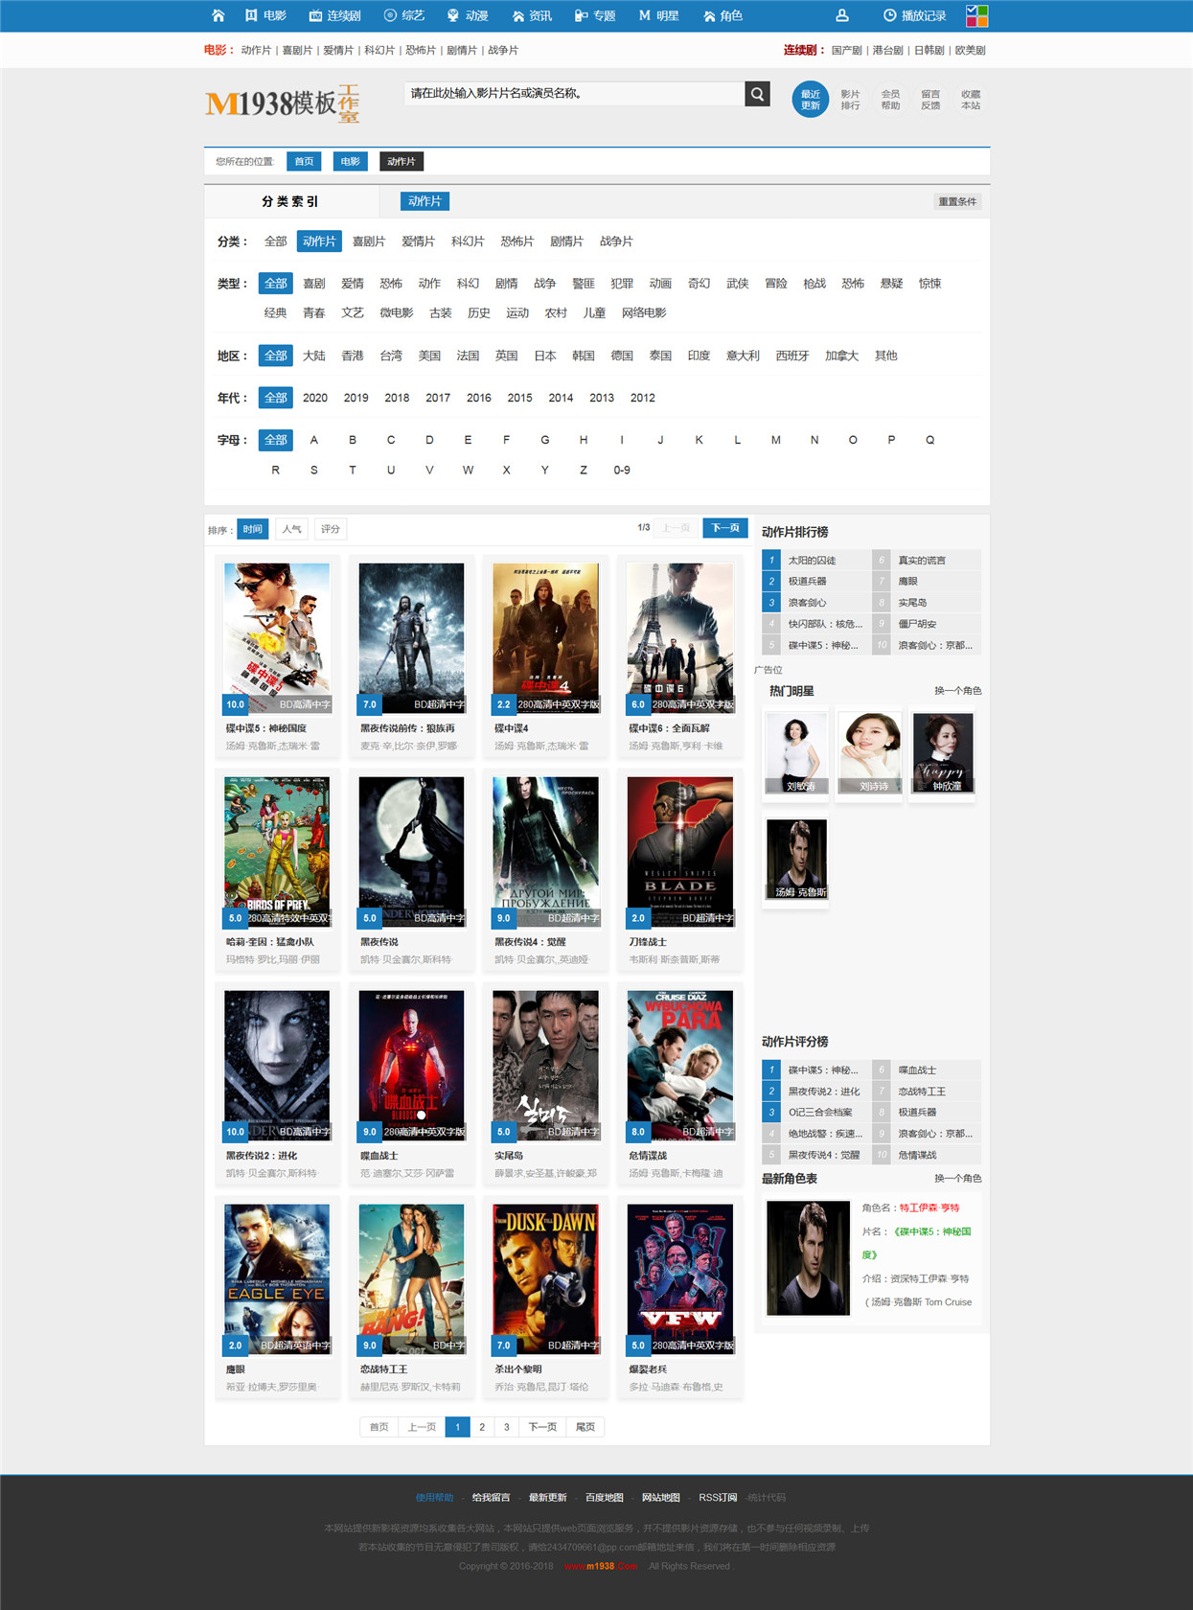Sort the list by 评分

[331, 529]
